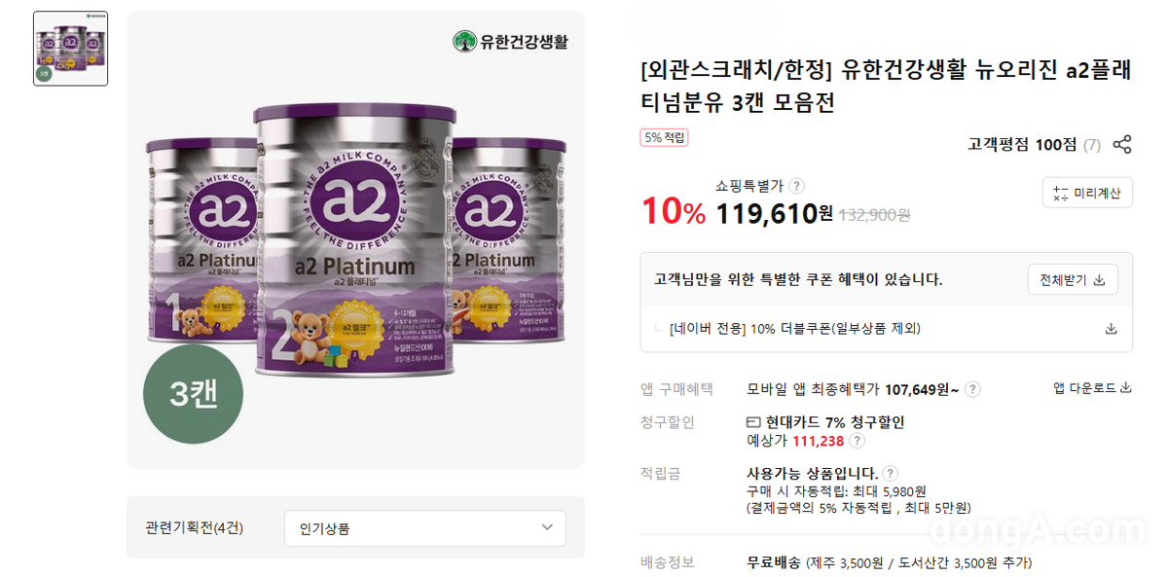Open 고객평점 100점 review count (7)
The height and width of the screenshot is (577, 1168).
click(1092, 145)
